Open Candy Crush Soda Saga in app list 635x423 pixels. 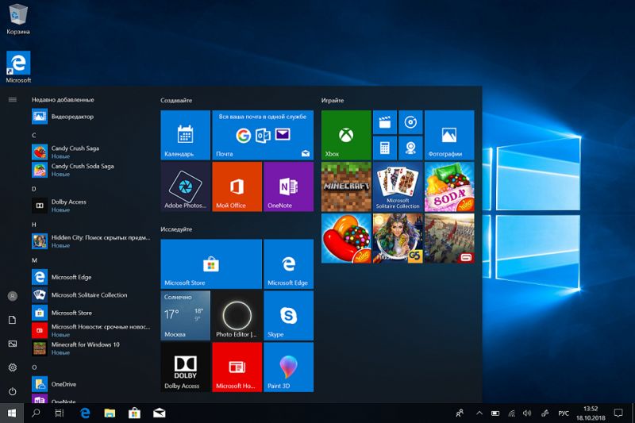(92, 170)
